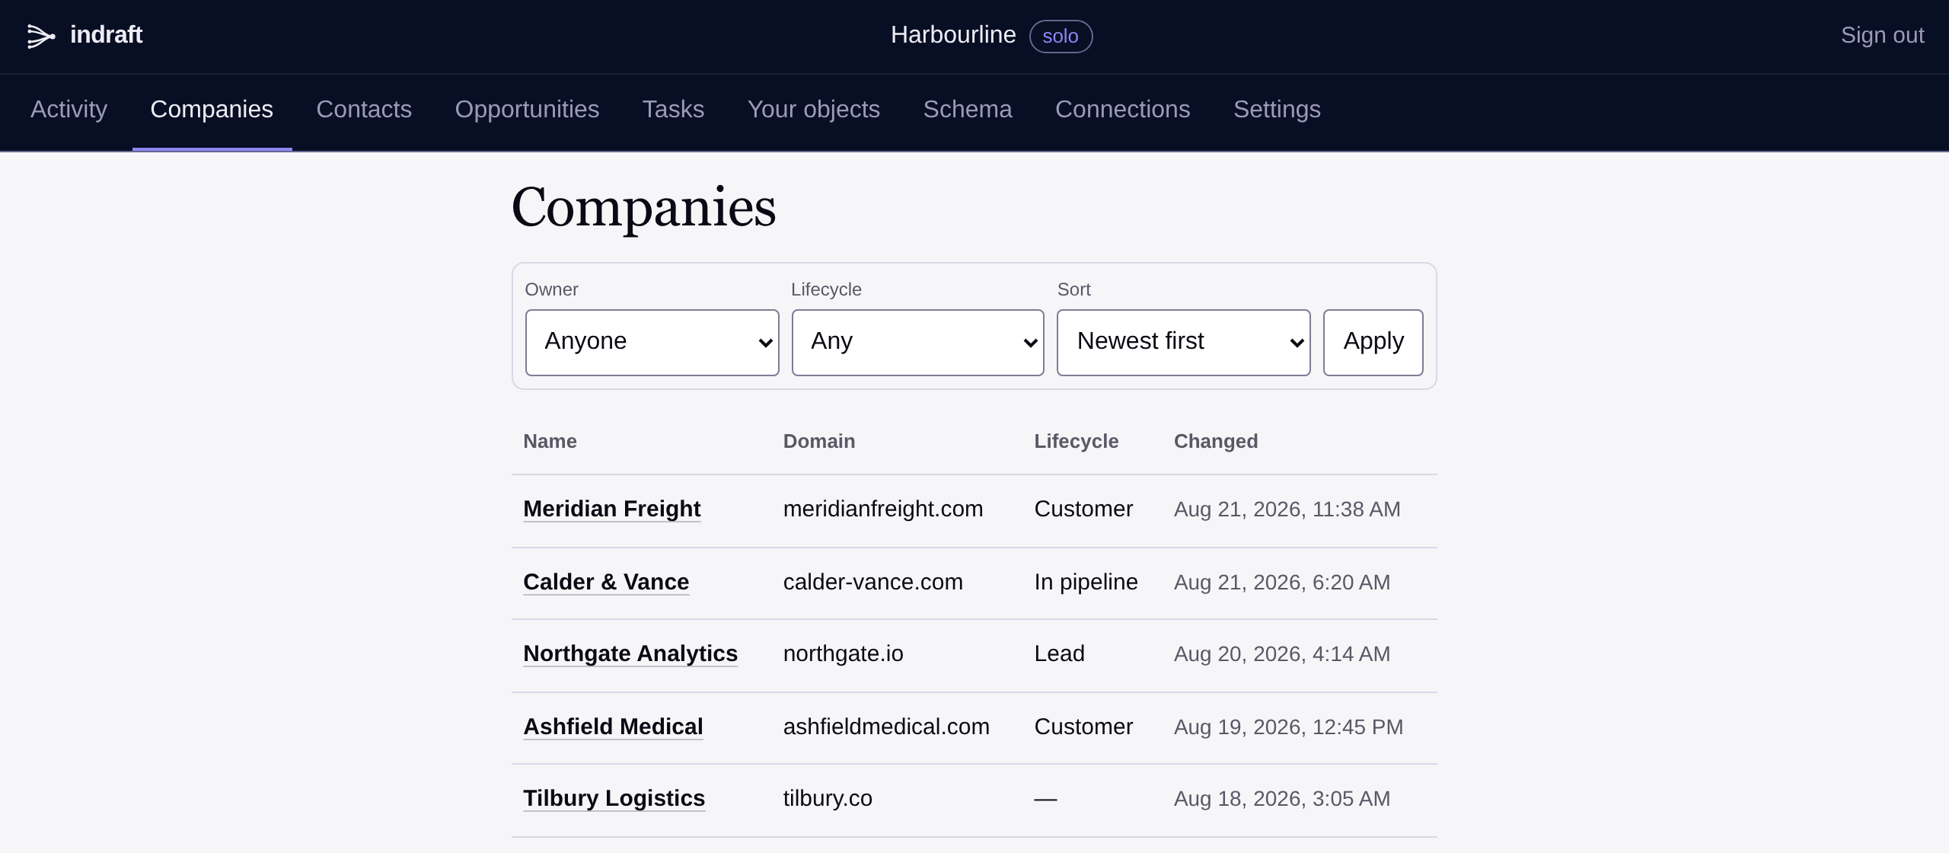
Task: Expand the Lifecycle filter dropdown
Action: coord(917,342)
